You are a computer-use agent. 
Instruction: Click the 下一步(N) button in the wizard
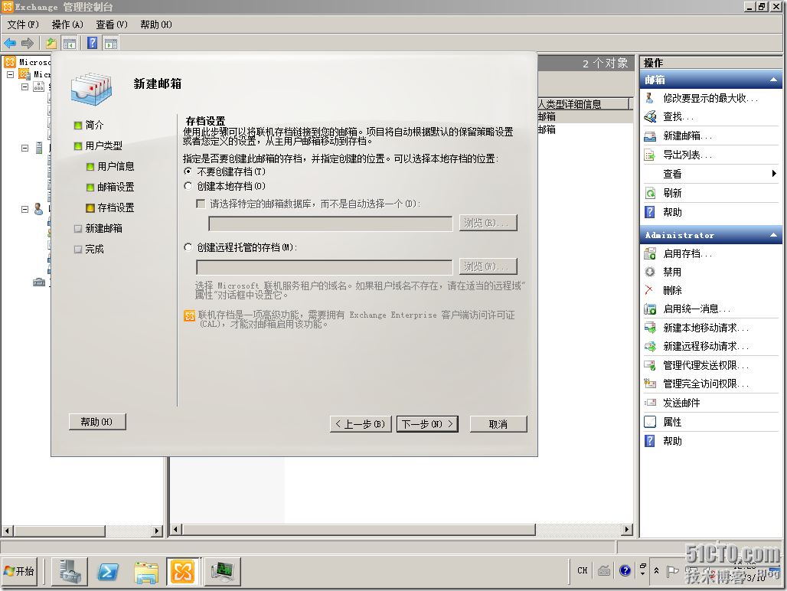426,423
